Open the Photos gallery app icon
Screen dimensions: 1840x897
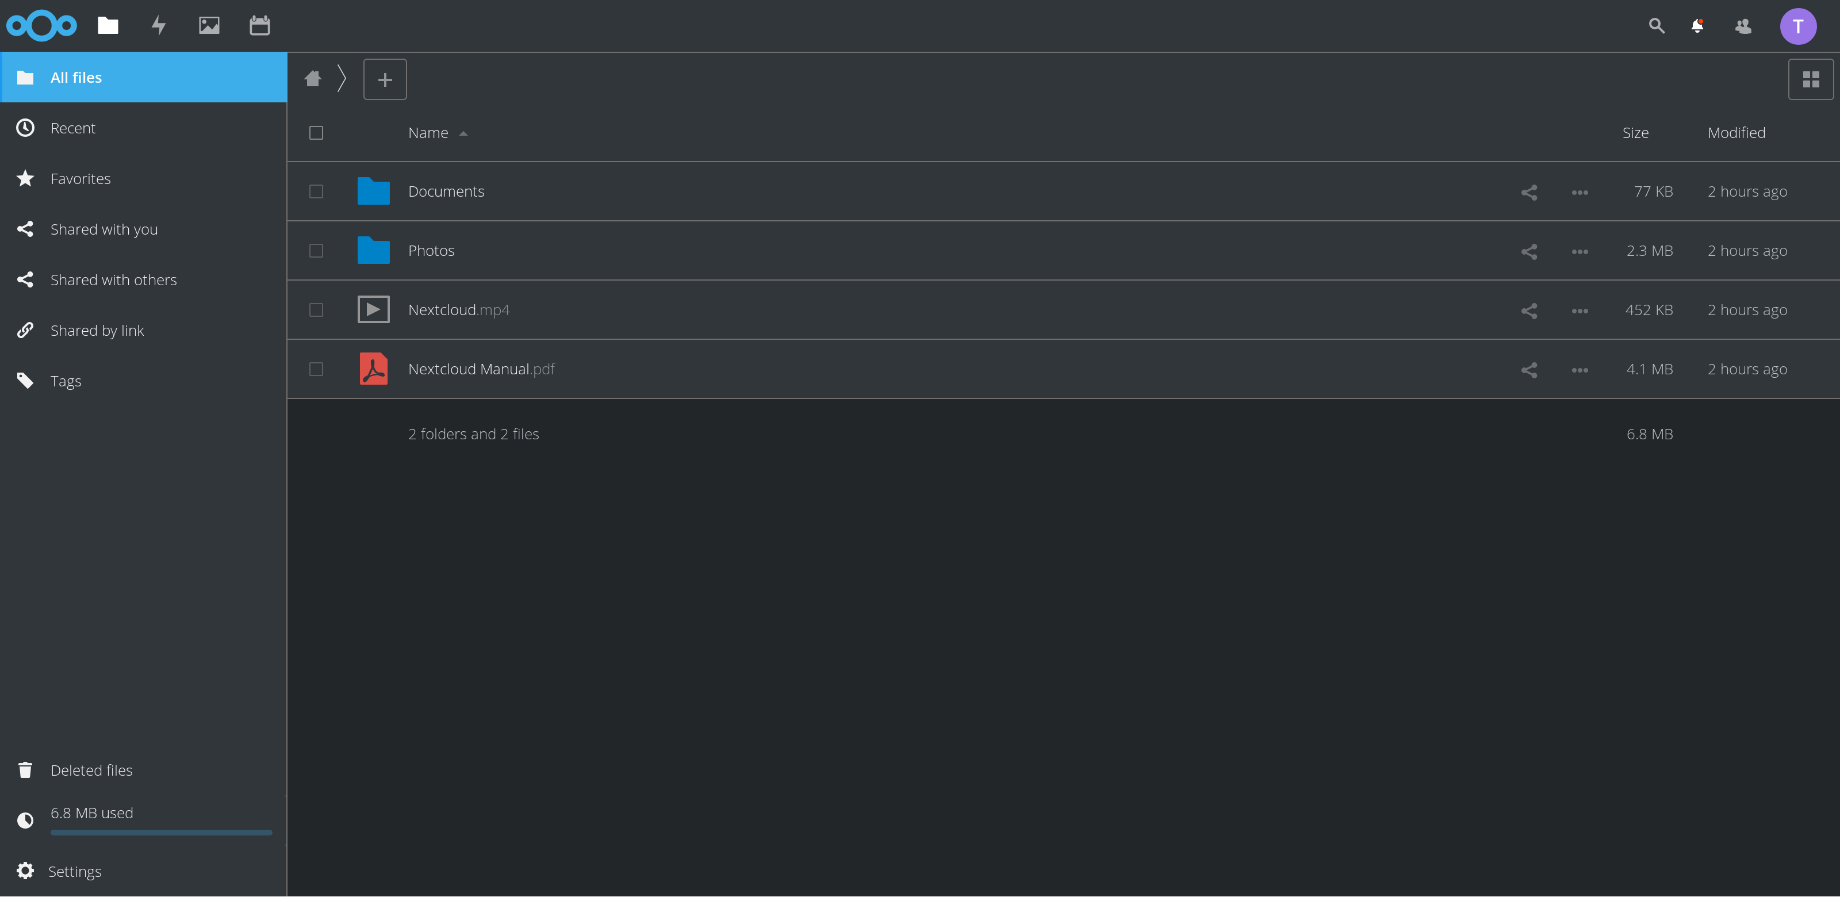click(x=209, y=26)
